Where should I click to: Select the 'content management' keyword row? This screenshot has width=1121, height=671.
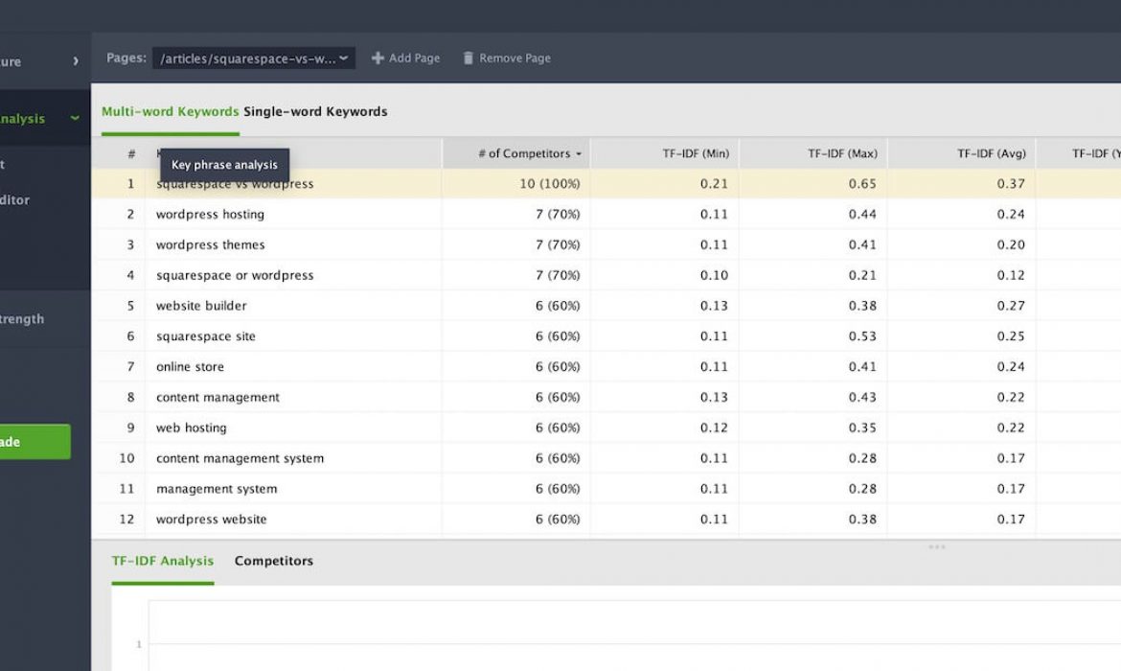pyautogui.click(x=606, y=397)
